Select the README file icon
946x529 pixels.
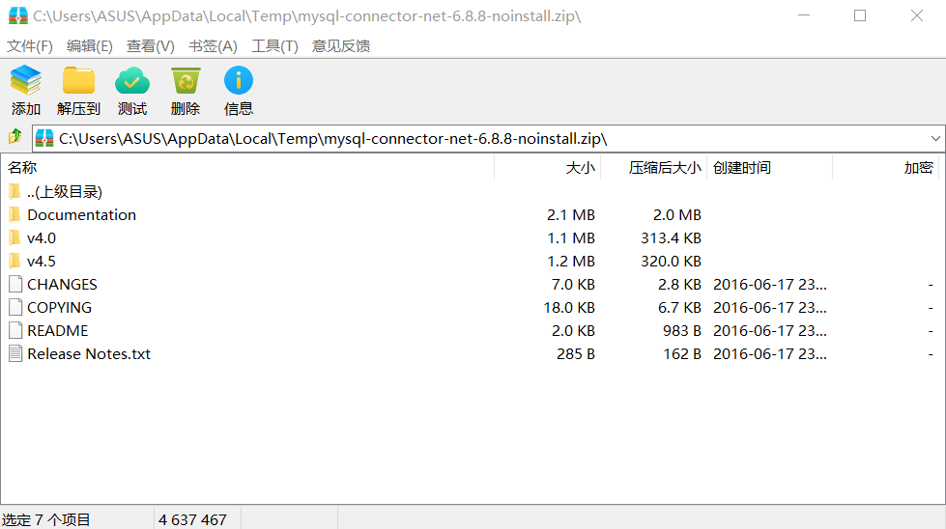point(15,330)
